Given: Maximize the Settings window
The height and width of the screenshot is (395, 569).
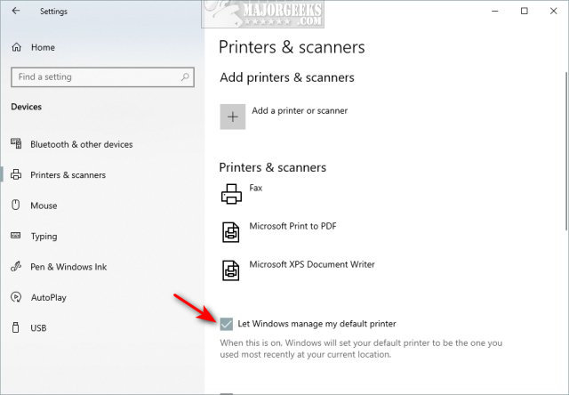Looking at the screenshot, I should (525, 12).
